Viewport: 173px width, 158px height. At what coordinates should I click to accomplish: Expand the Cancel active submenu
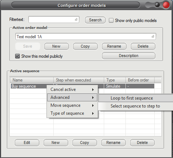coord(72,89)
